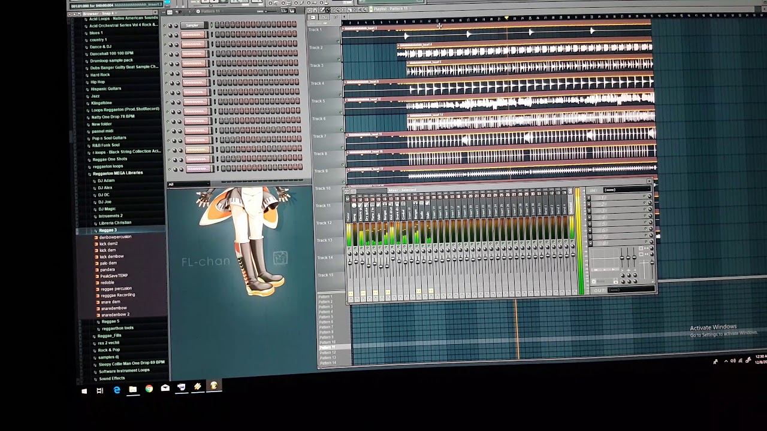The image size is (767, 431).
Task: Select PeakSaveTEMP item in browser
Action: tap(114, 276)
